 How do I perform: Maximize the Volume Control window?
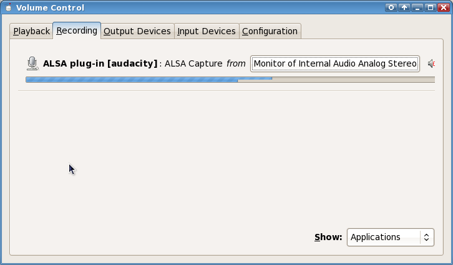click(430, 7)
